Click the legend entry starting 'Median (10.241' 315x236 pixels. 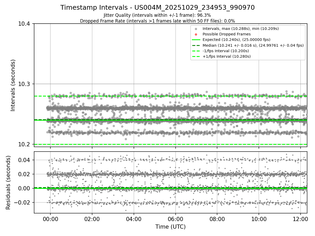(253, 45)
